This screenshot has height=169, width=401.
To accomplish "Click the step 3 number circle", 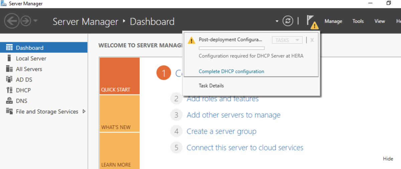I will (x=176, y=115).
